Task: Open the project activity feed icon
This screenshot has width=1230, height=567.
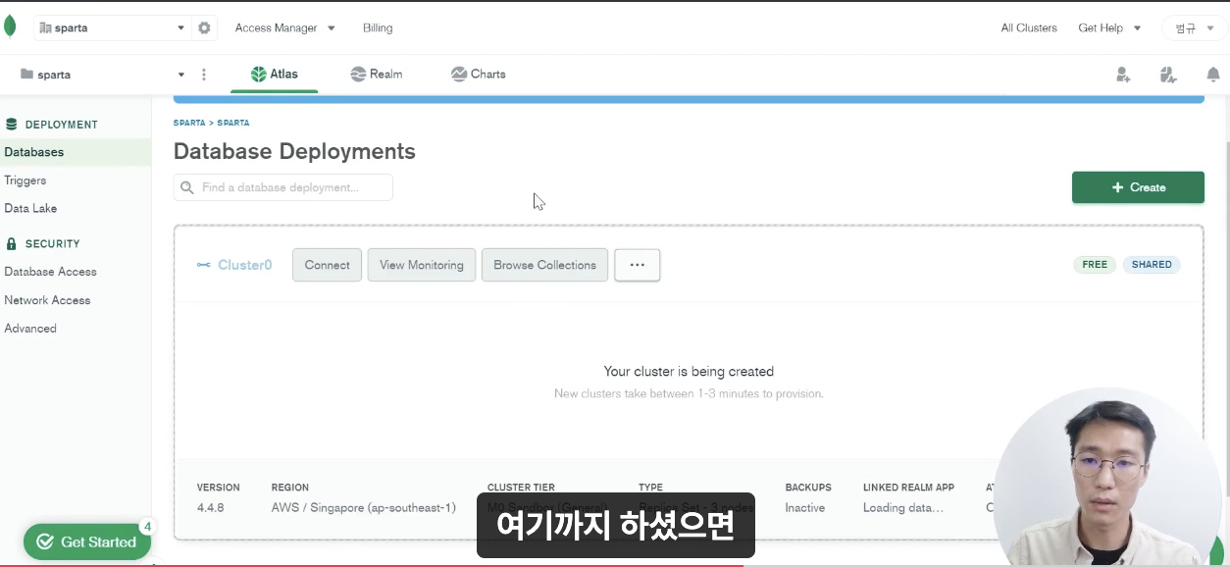Action: click(1167, 75)
